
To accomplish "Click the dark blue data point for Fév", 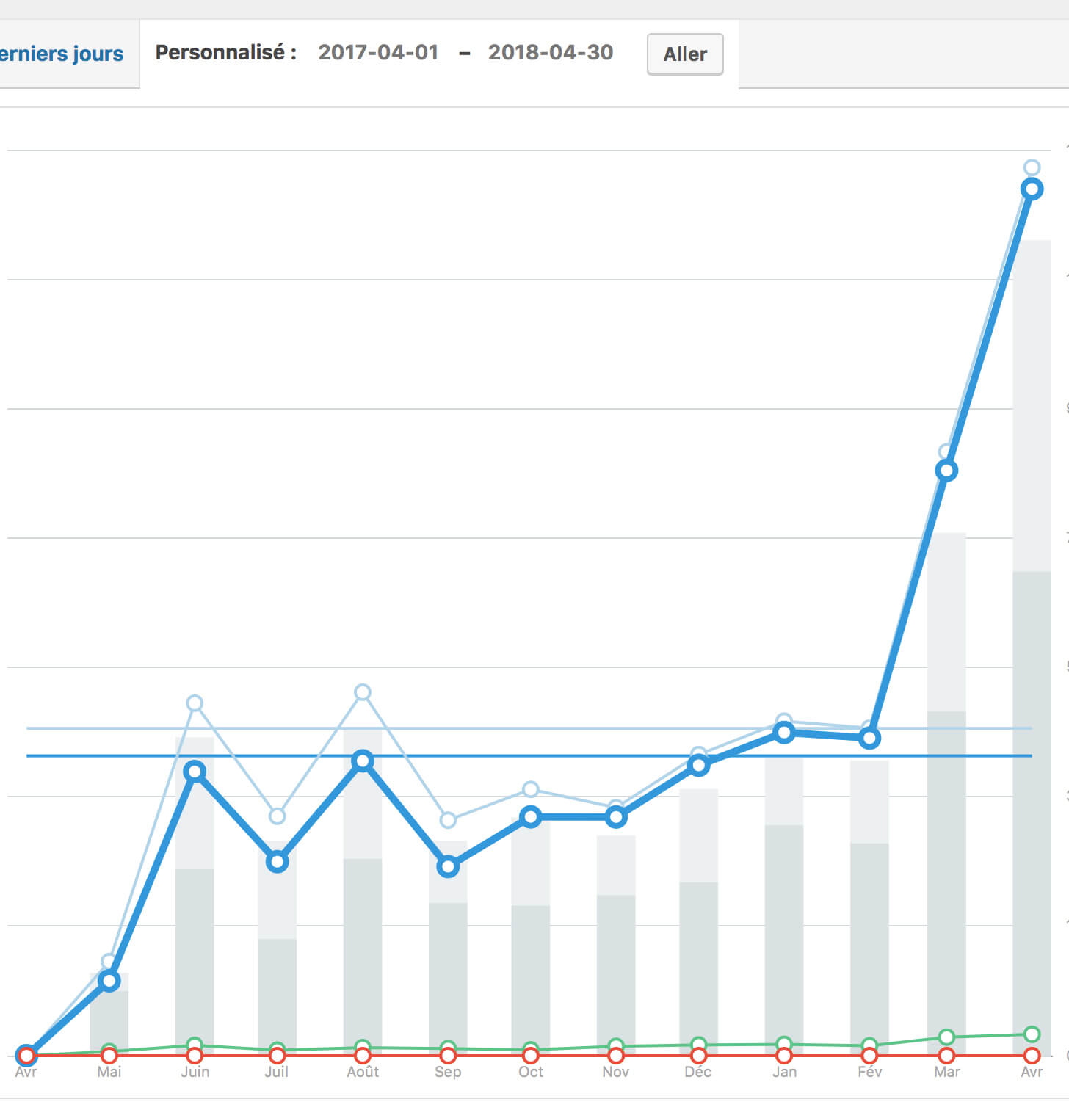I will pyautogui.click(x=869, y=738).
